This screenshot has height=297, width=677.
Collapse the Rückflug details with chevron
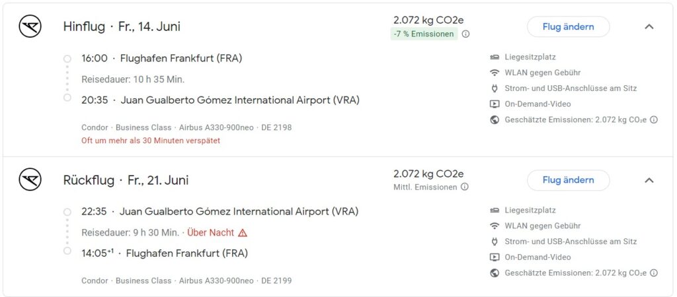pos(649,180)
